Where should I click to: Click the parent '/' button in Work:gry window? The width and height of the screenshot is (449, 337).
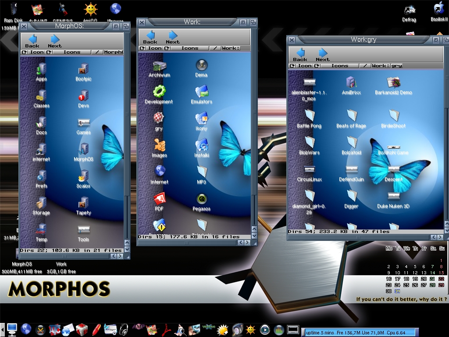click(365, 66)
